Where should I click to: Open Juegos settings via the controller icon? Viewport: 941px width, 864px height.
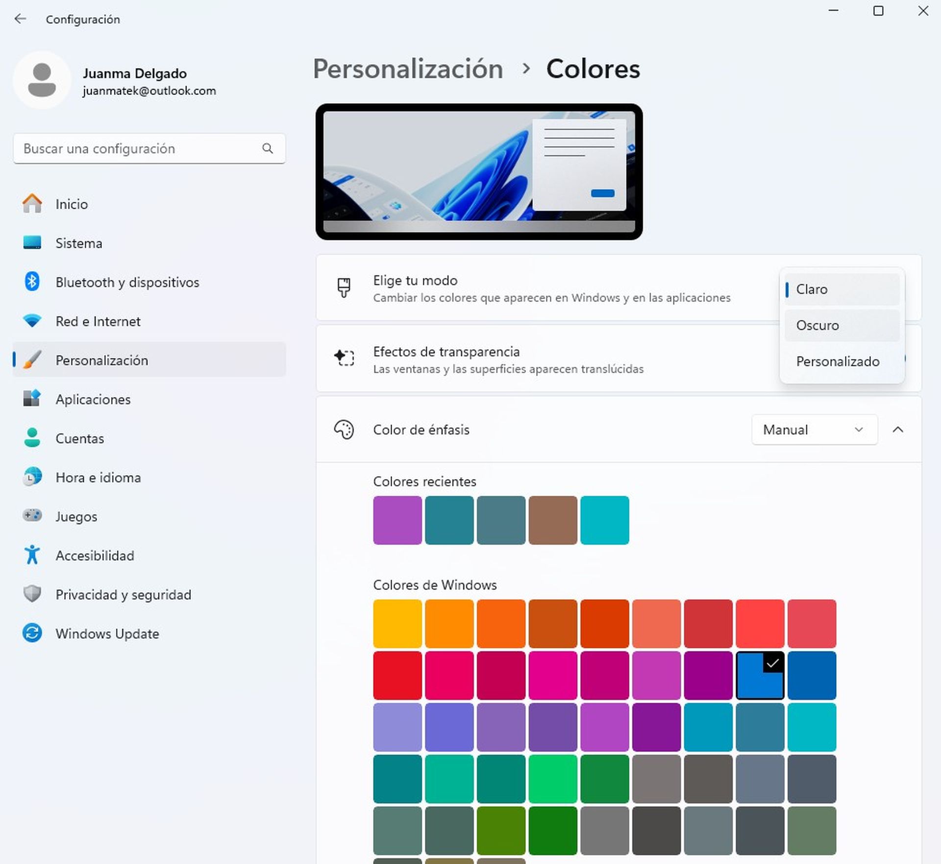[x=32, y=516]
